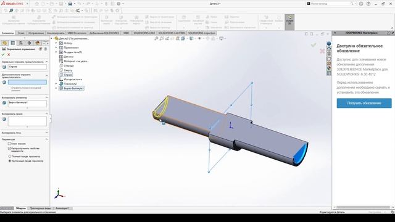The height and width of the screenshot is (222, 395).
Task: Switch to the Эскиз ribbon tab
Action: 21,33
